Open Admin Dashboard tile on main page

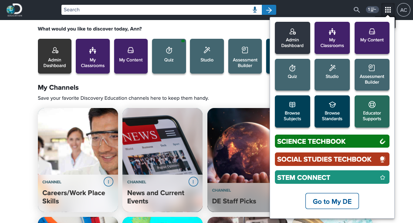point(54,56)
